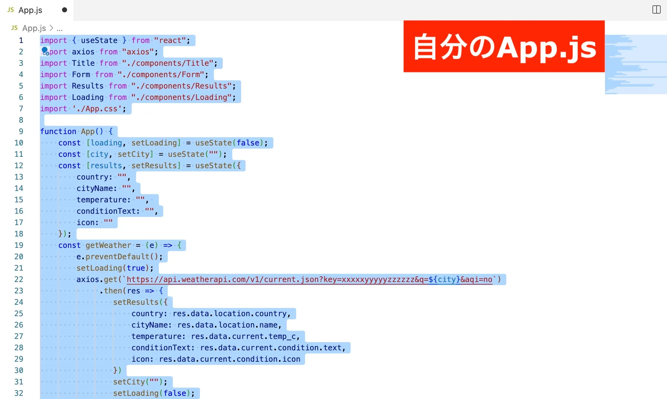Click 'function App()' declaration

[x=72, y=132]
